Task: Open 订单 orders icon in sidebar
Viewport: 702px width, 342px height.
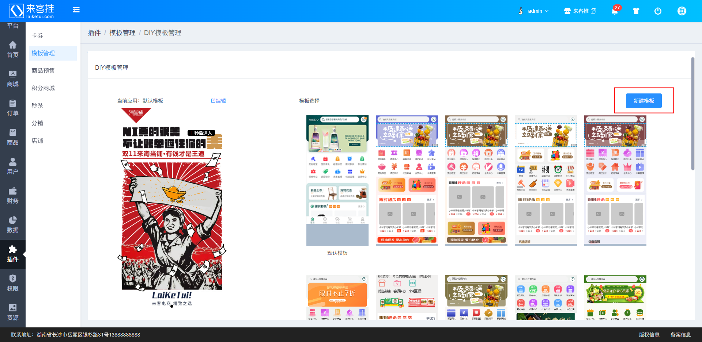Action: click(x=13, y=108)
